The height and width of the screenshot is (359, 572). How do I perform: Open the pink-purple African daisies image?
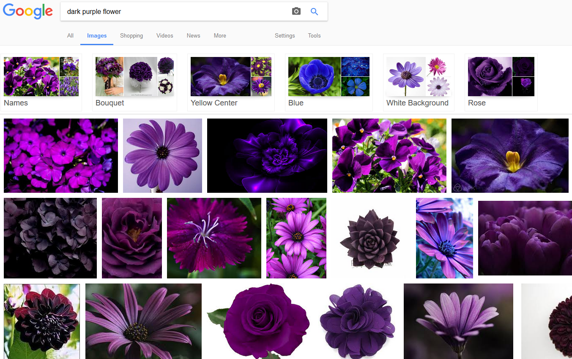(x=296, y=238)
